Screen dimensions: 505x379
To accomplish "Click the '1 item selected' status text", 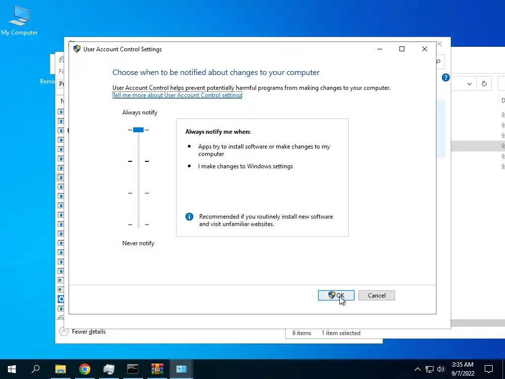I will tap(341, 333).
